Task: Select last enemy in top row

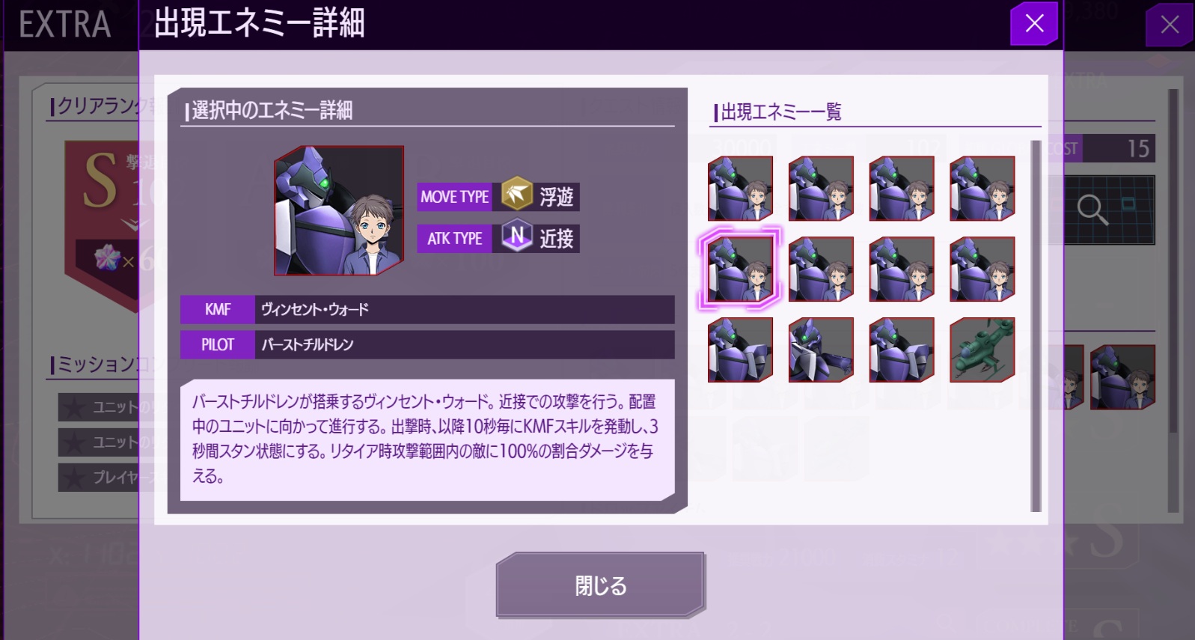Action: click(982, 188)
